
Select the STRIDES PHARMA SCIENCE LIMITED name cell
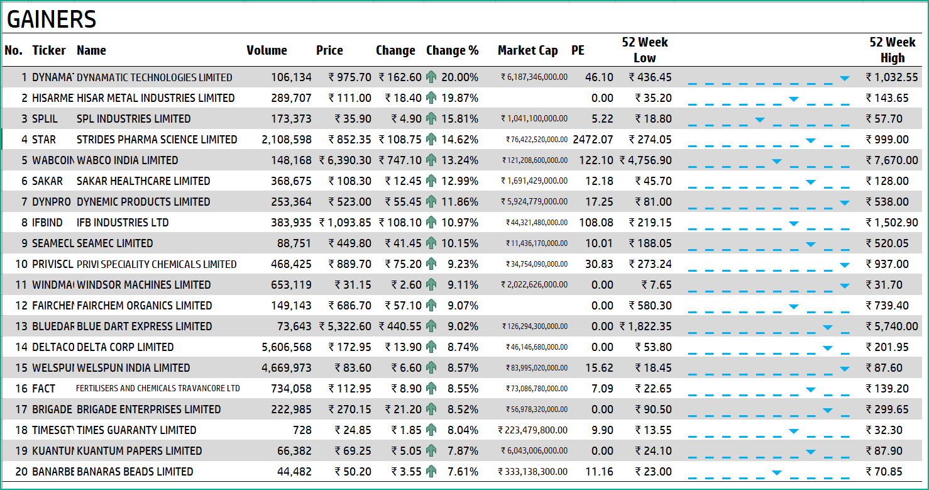tap(157, 139)
